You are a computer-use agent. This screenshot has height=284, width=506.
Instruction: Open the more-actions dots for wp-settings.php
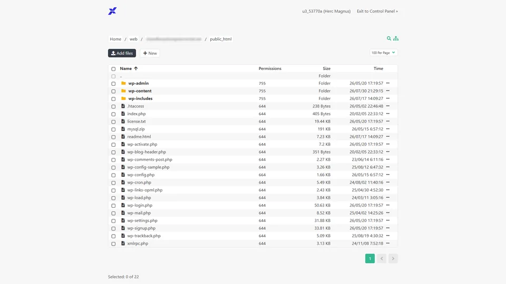pos(388,220)
